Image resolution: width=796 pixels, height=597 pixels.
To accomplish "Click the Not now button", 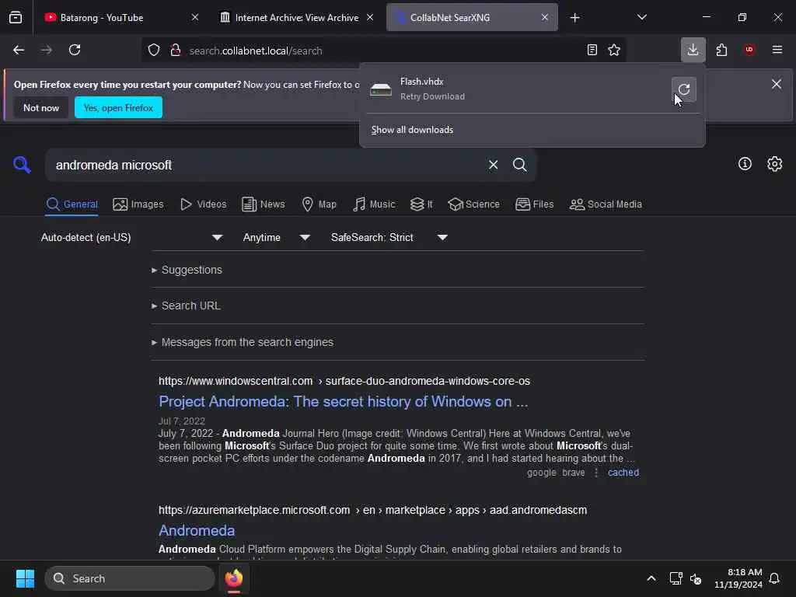I will click(x=41, y=107).
